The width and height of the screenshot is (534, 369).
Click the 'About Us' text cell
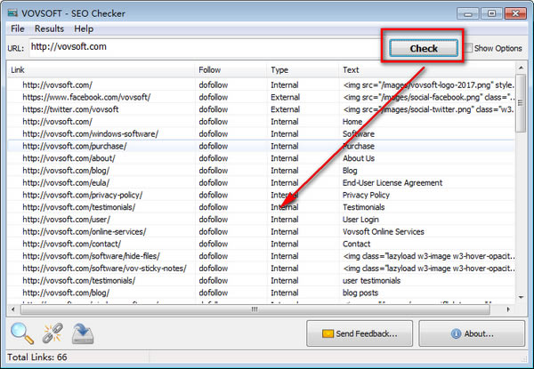(359, 158)
